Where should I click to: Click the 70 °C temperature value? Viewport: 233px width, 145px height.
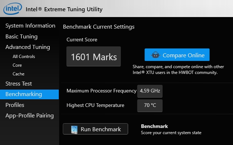(150, 105)
